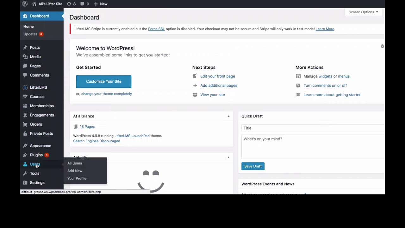Click the comments toggle icon under More Actions

tap(298, 85)
